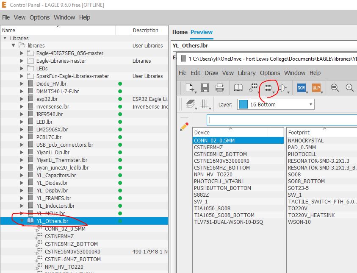Toggle the green in-use dot for LED.lbr
This screenshot has height=273, width=357.
120,122
